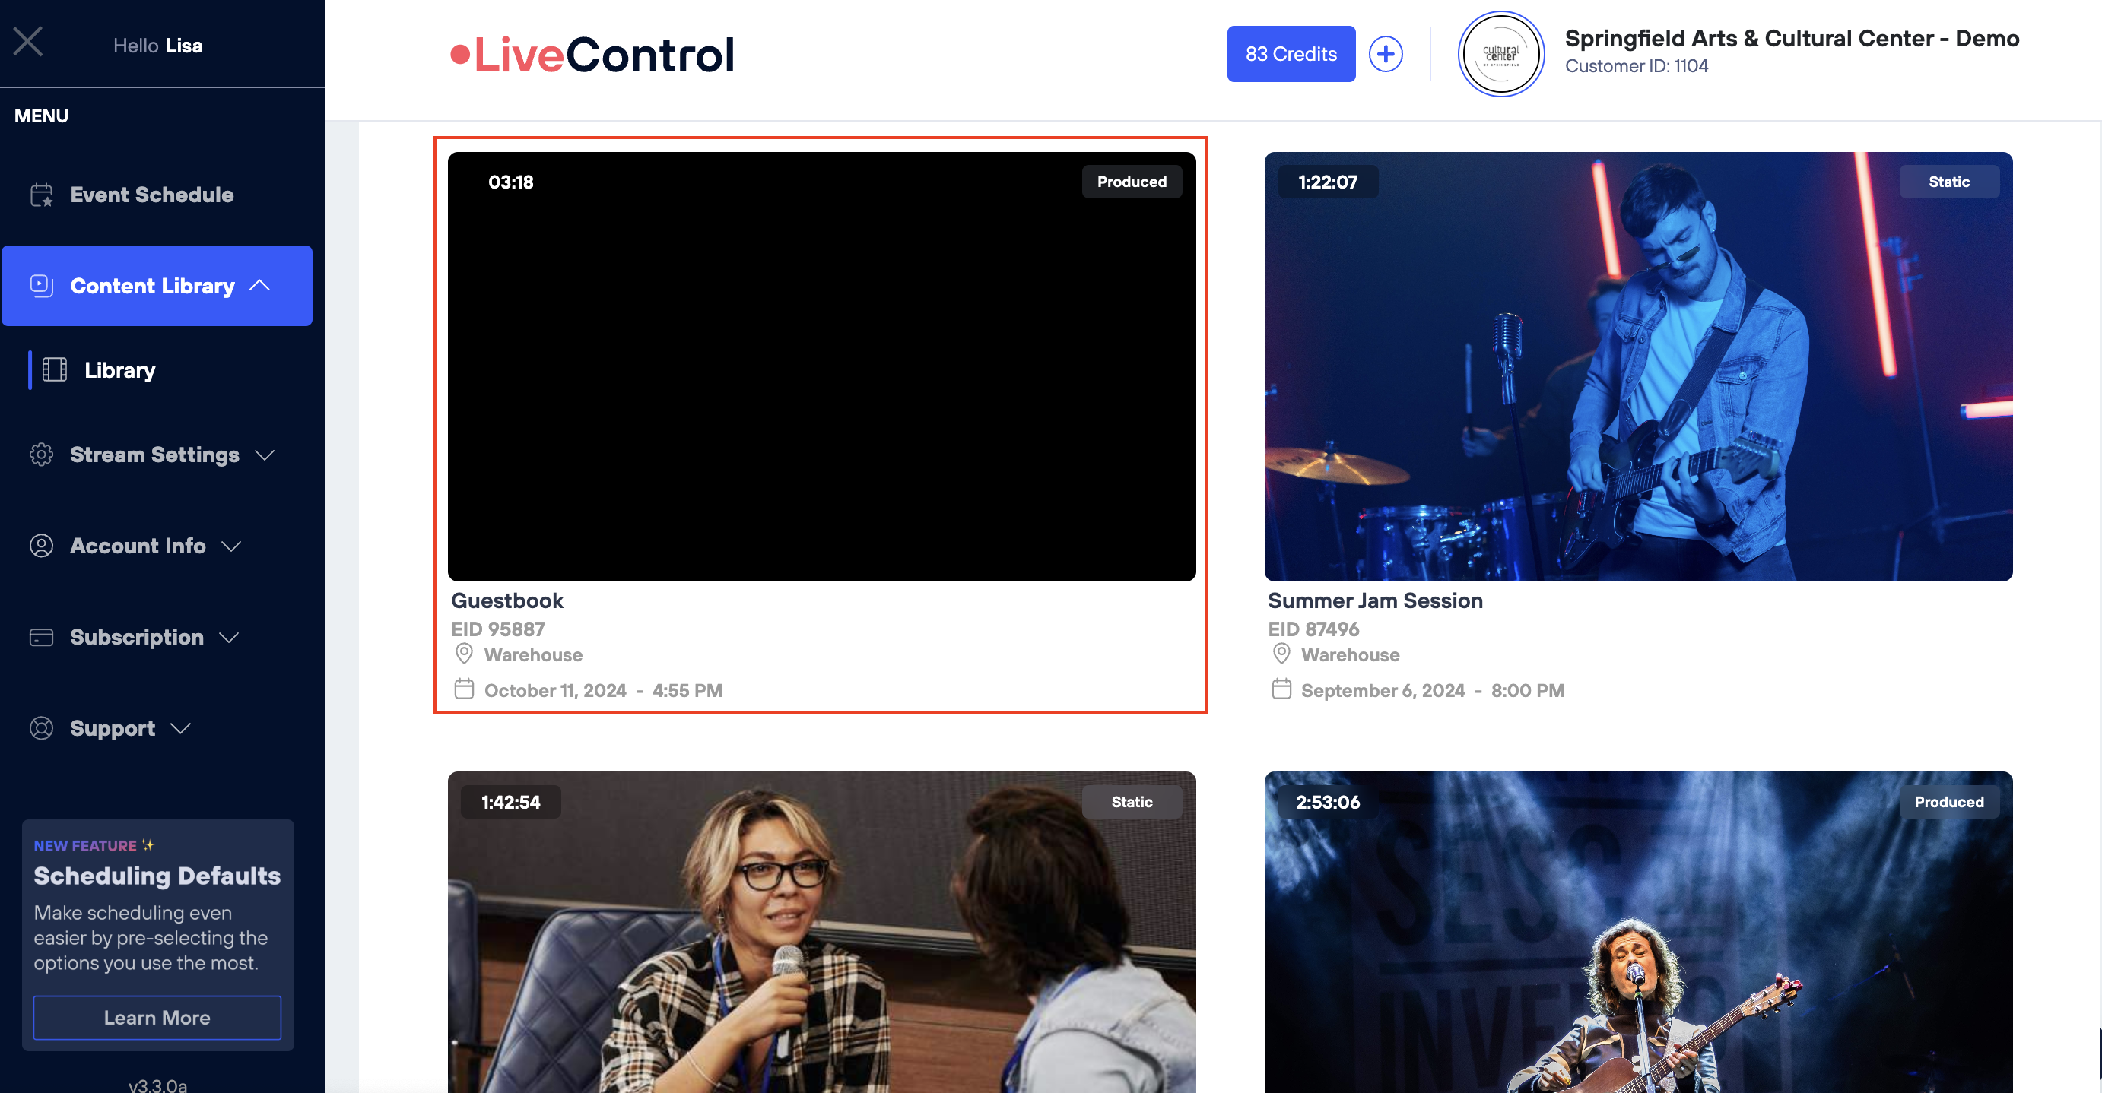
Task: Click the Content Library play icon
Action: click(x=42, y=286)
